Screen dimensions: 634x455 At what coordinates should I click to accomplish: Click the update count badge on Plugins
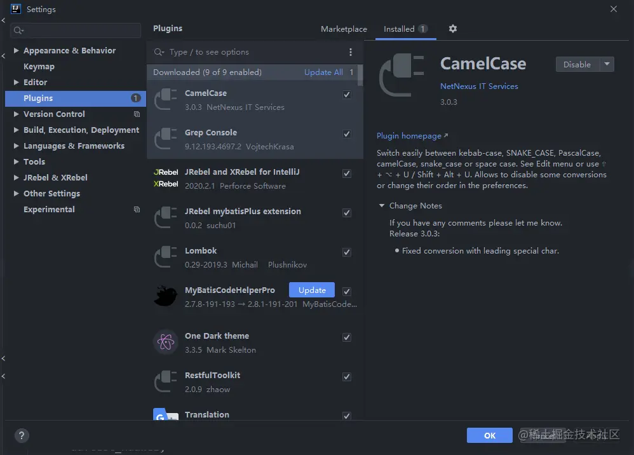click(x=135, y=98)
